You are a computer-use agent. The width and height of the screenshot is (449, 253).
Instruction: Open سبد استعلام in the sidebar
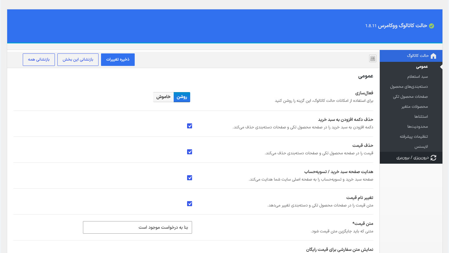pos(411,77)
